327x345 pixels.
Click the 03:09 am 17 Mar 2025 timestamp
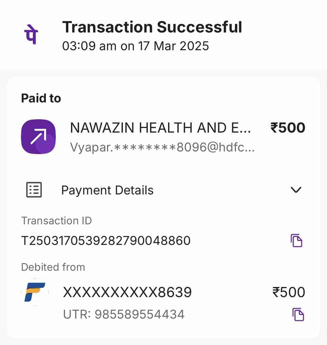click(135, 46)
